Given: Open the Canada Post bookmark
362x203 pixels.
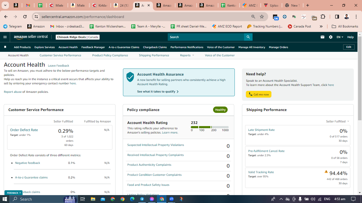Looking at the screenshot, I should (x=299, y=26).
